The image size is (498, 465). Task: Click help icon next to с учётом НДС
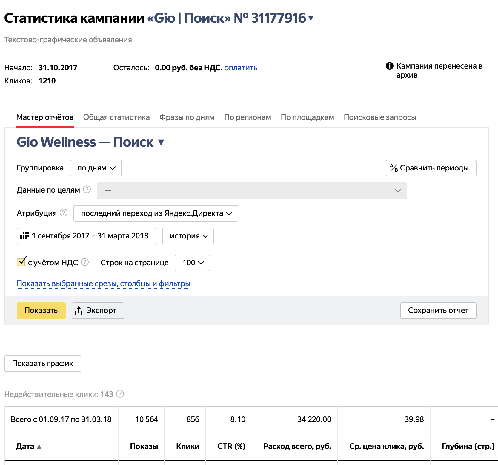(x=85, y=262)
